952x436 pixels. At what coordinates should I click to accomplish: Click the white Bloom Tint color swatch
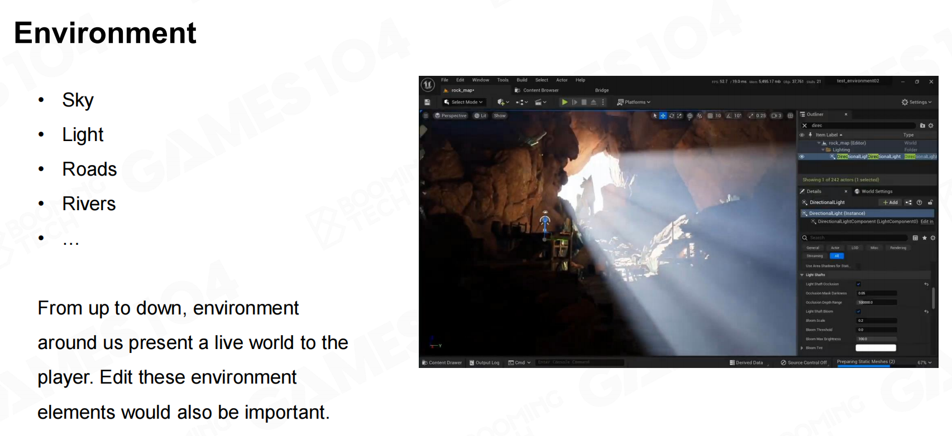tap(876, 348)
